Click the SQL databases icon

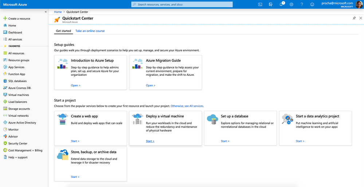point(5,81)
